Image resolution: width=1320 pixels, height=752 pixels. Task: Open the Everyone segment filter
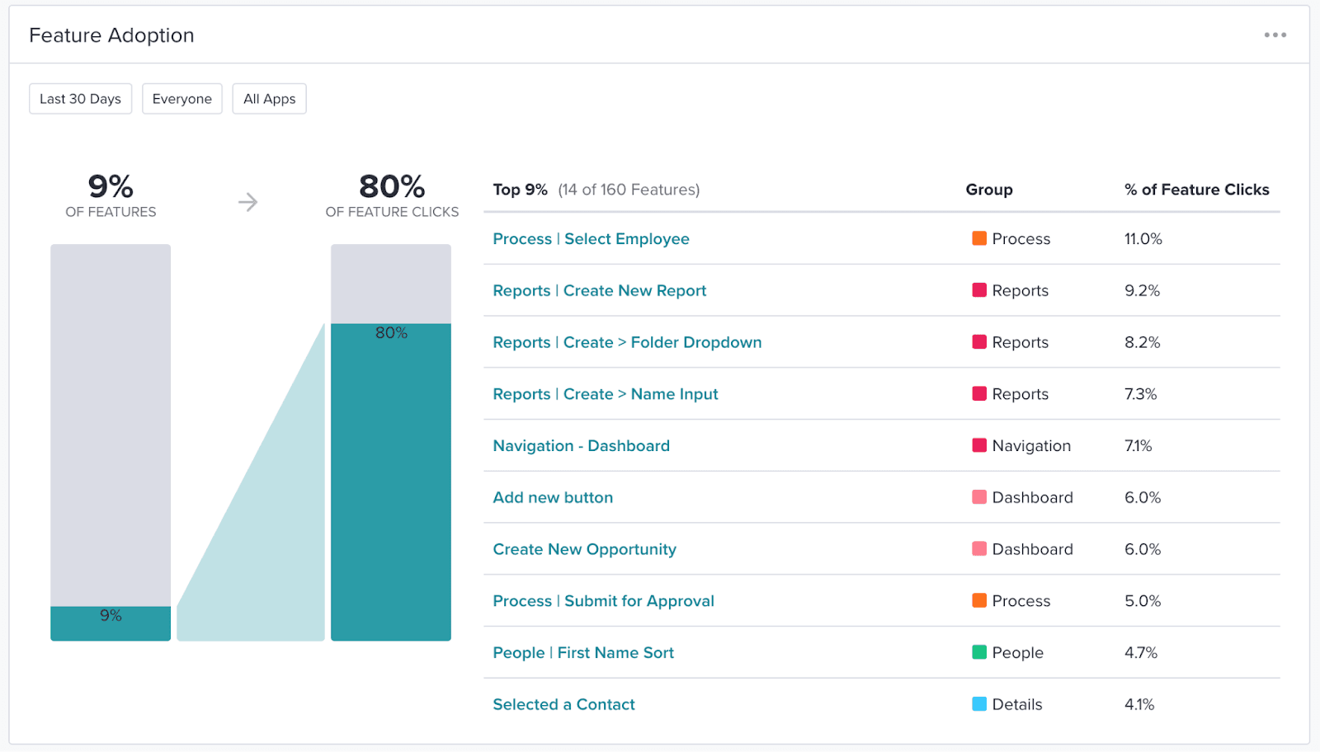click(x=181, y=99)
